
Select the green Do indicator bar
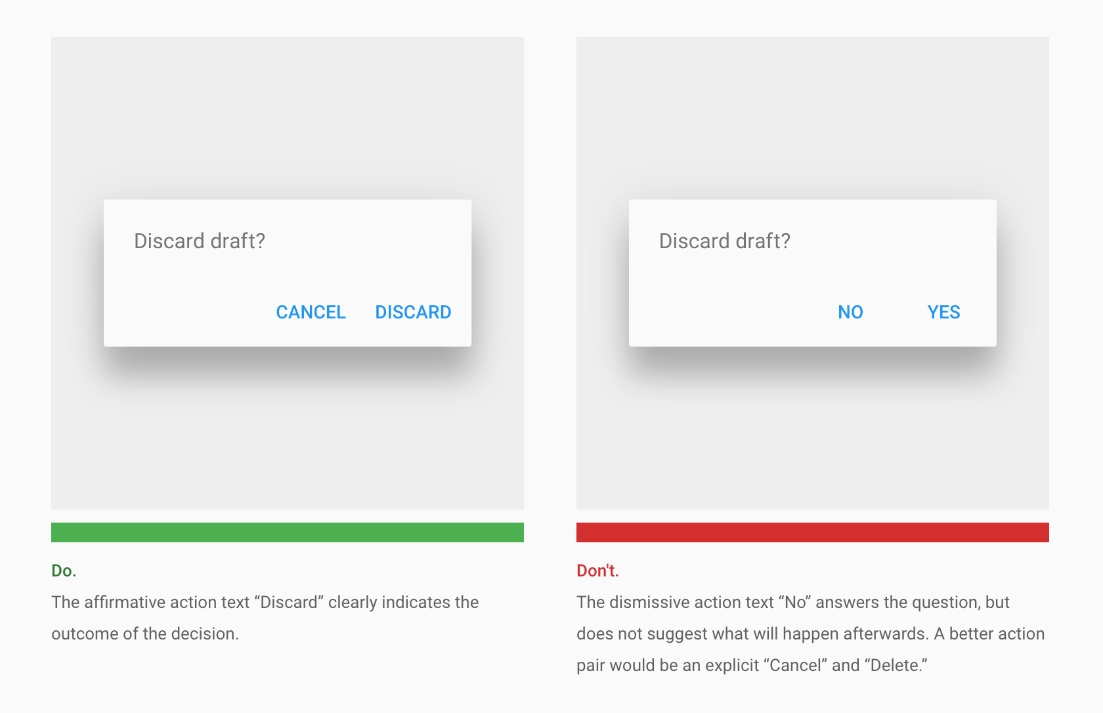coord(288,532)
